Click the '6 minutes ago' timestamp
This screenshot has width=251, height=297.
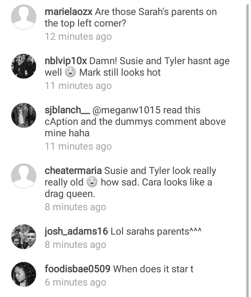75,282
